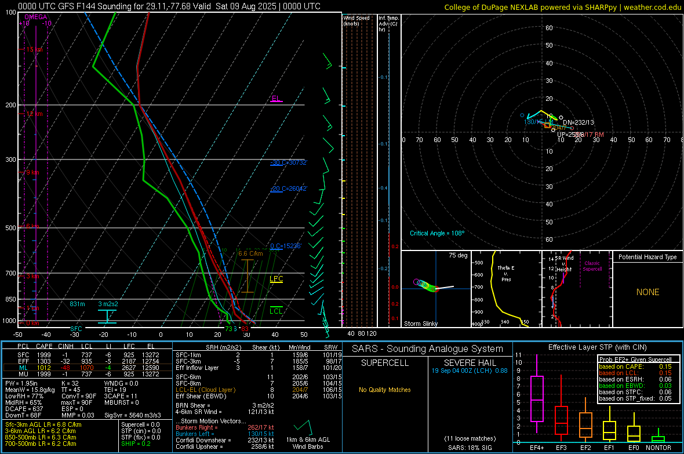Click the Storm Slinky plot circles
The width and height of the screenshot is (684, 454).
[425, 285]
